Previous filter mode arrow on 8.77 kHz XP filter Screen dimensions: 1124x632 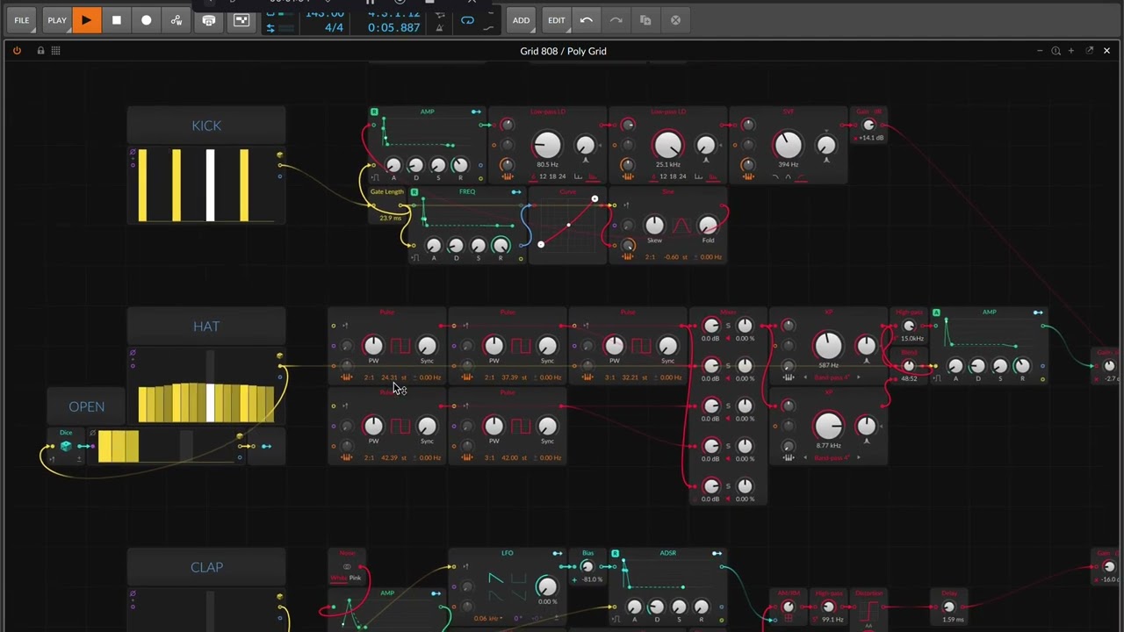pyautogui.click(x=805, y=458)
